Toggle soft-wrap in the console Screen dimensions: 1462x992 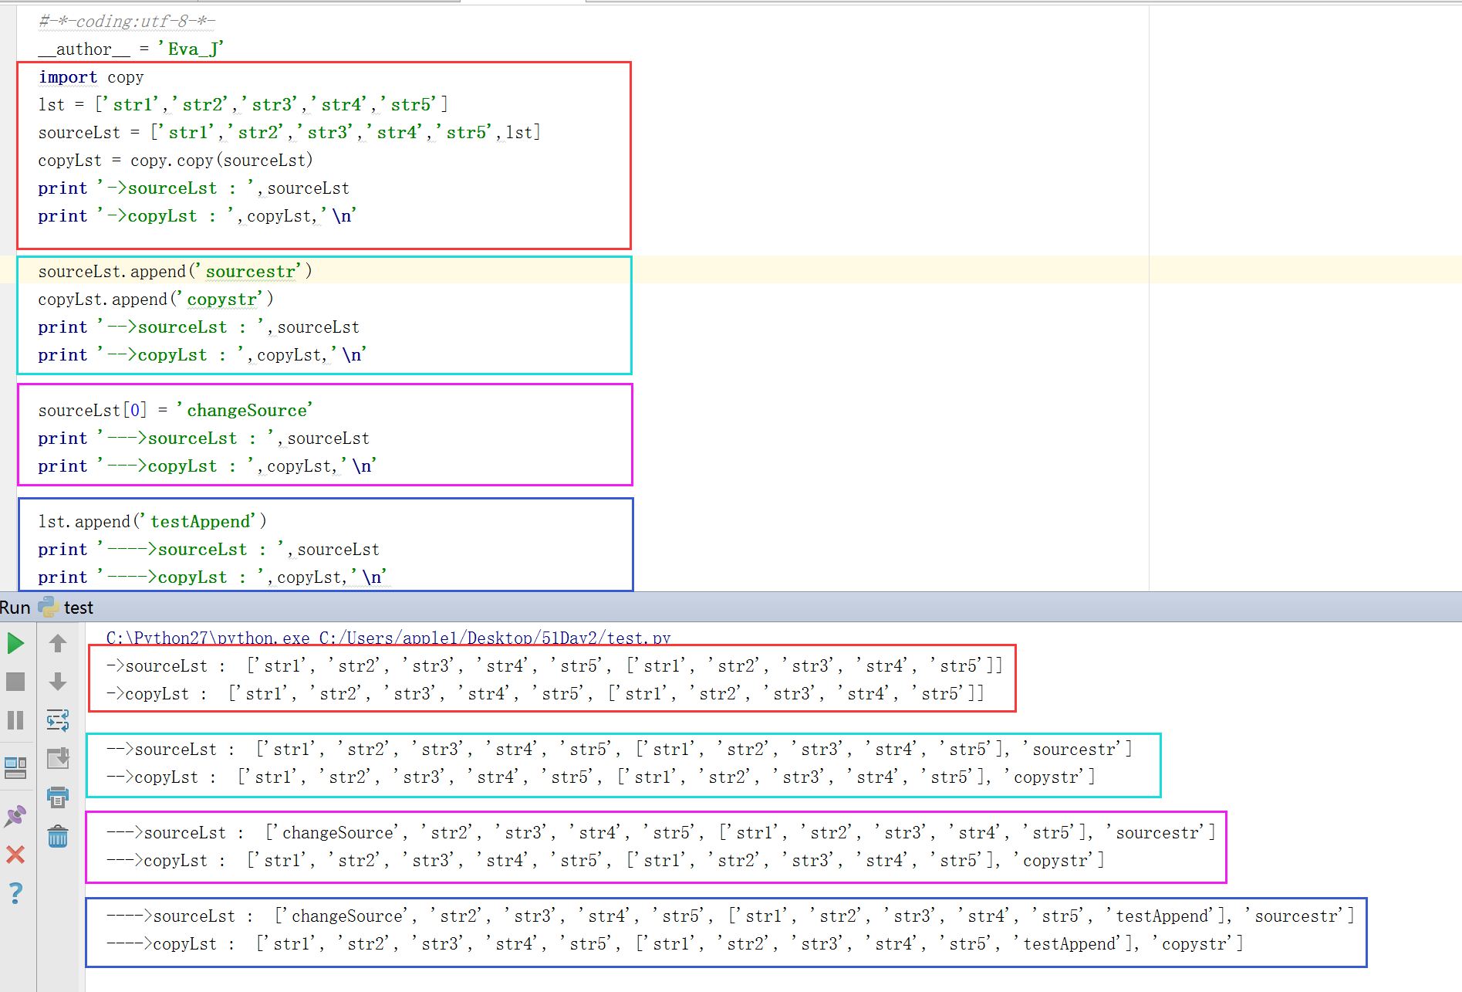click(x=58, y=720)
